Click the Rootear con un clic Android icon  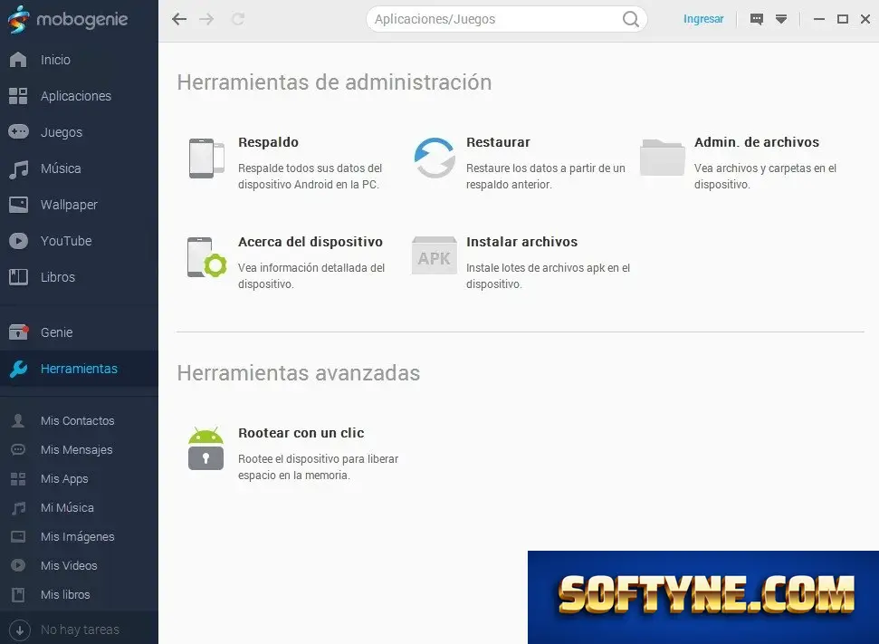pos(205,448)
